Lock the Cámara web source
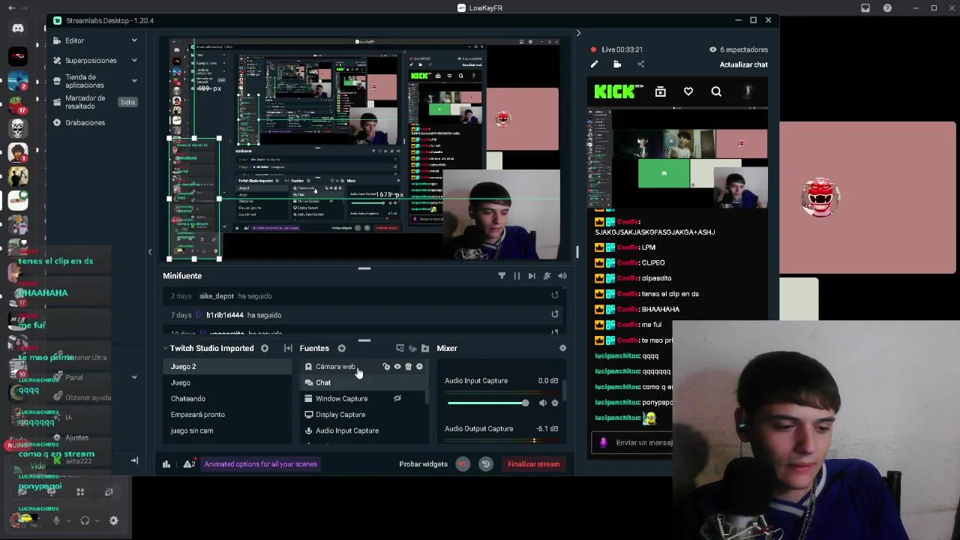This screenshot has width=960, height=540. (x=386, y=367)
